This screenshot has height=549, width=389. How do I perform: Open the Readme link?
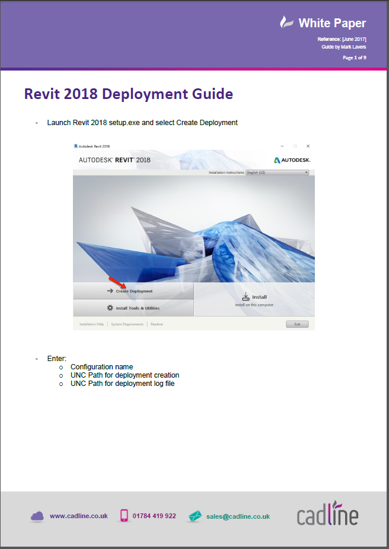[157, 324]
